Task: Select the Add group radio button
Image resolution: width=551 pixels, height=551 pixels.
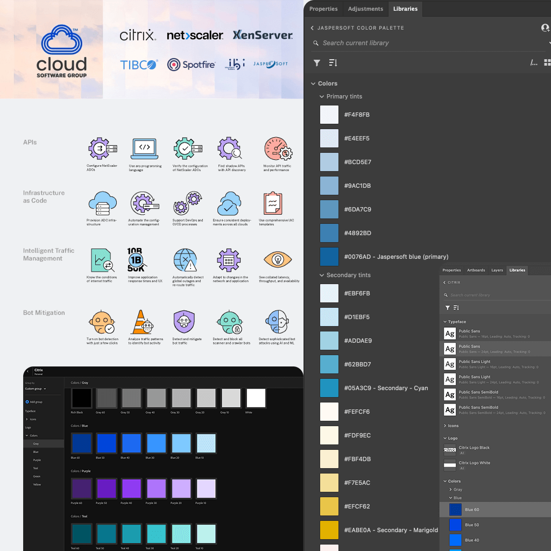Action: (27, 401)
